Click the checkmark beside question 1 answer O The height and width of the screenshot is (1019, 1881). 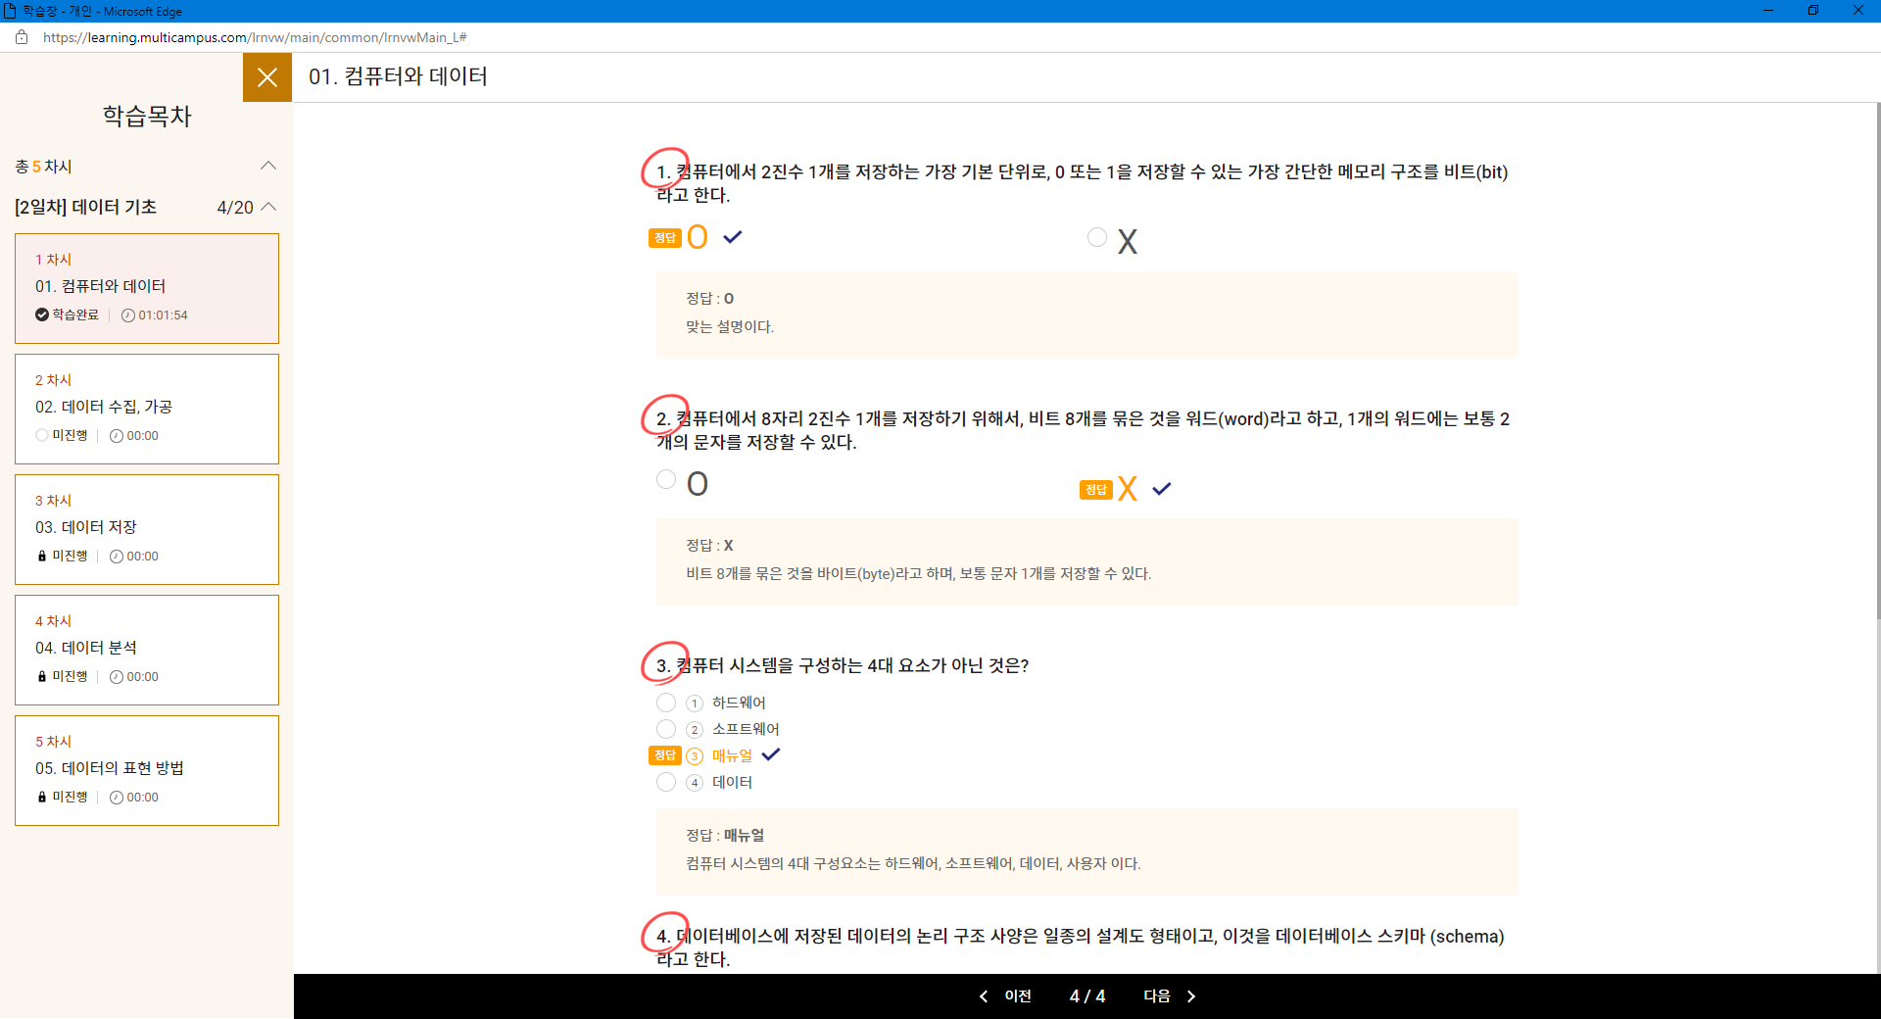point(733,236)
